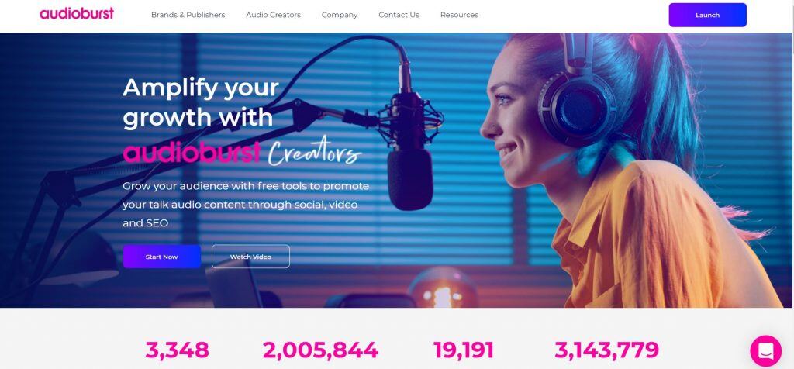The height and width of the screenshot is (369, 794).
Task: Select the 2,005,844 statistic counter
Action: [320, 350]
